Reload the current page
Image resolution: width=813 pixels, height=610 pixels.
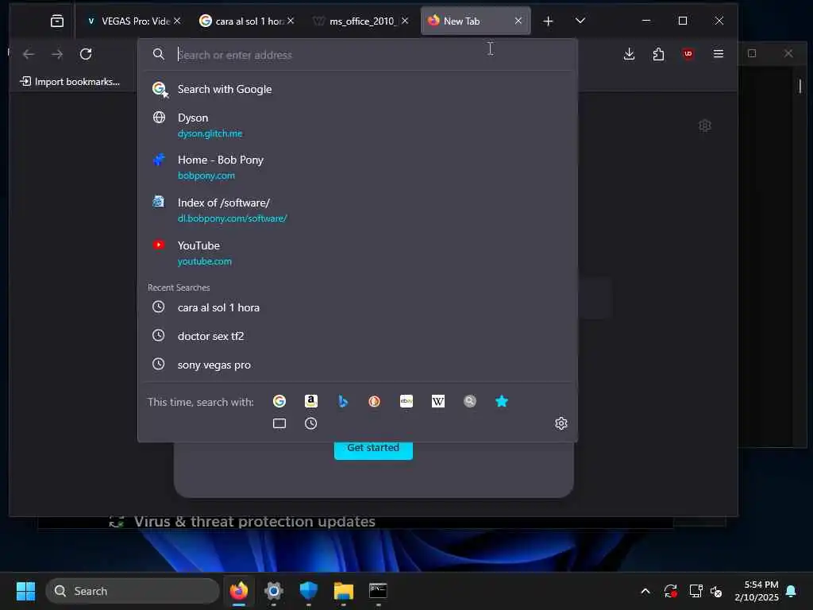(x=86, y=54)
